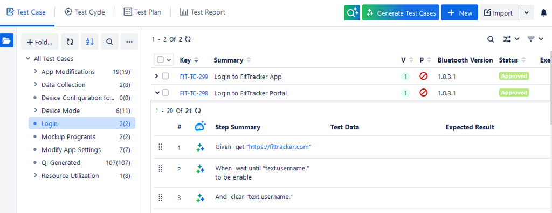The image size is (552, 213).
Task: Open FIT-TC-299 key link
Action: click(x=194, y=77)
